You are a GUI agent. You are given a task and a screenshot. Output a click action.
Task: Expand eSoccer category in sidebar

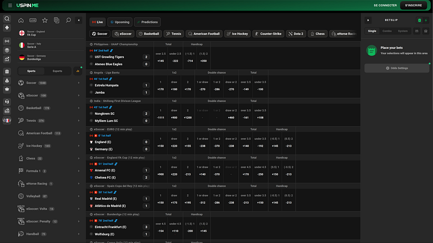[x=50, y=96]
